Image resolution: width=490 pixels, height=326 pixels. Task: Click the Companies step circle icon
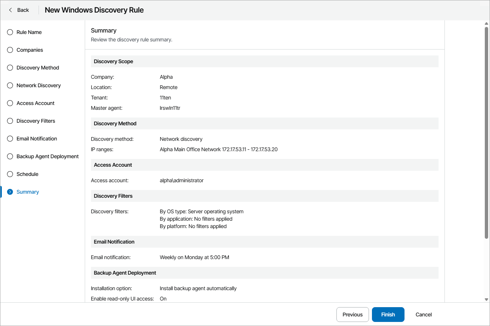click(x=10, y=50)
